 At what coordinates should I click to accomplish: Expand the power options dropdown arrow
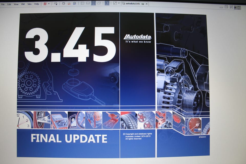click(x=49, y=4)
